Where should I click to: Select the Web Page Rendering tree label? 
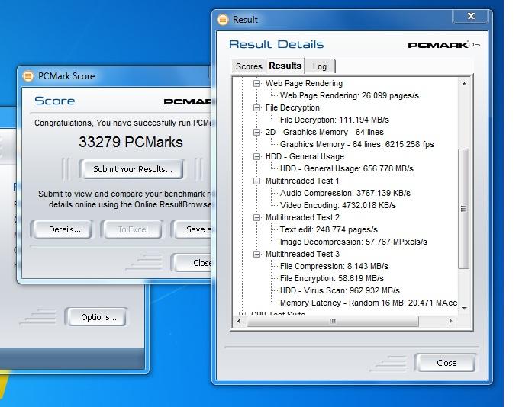(304, 83)
